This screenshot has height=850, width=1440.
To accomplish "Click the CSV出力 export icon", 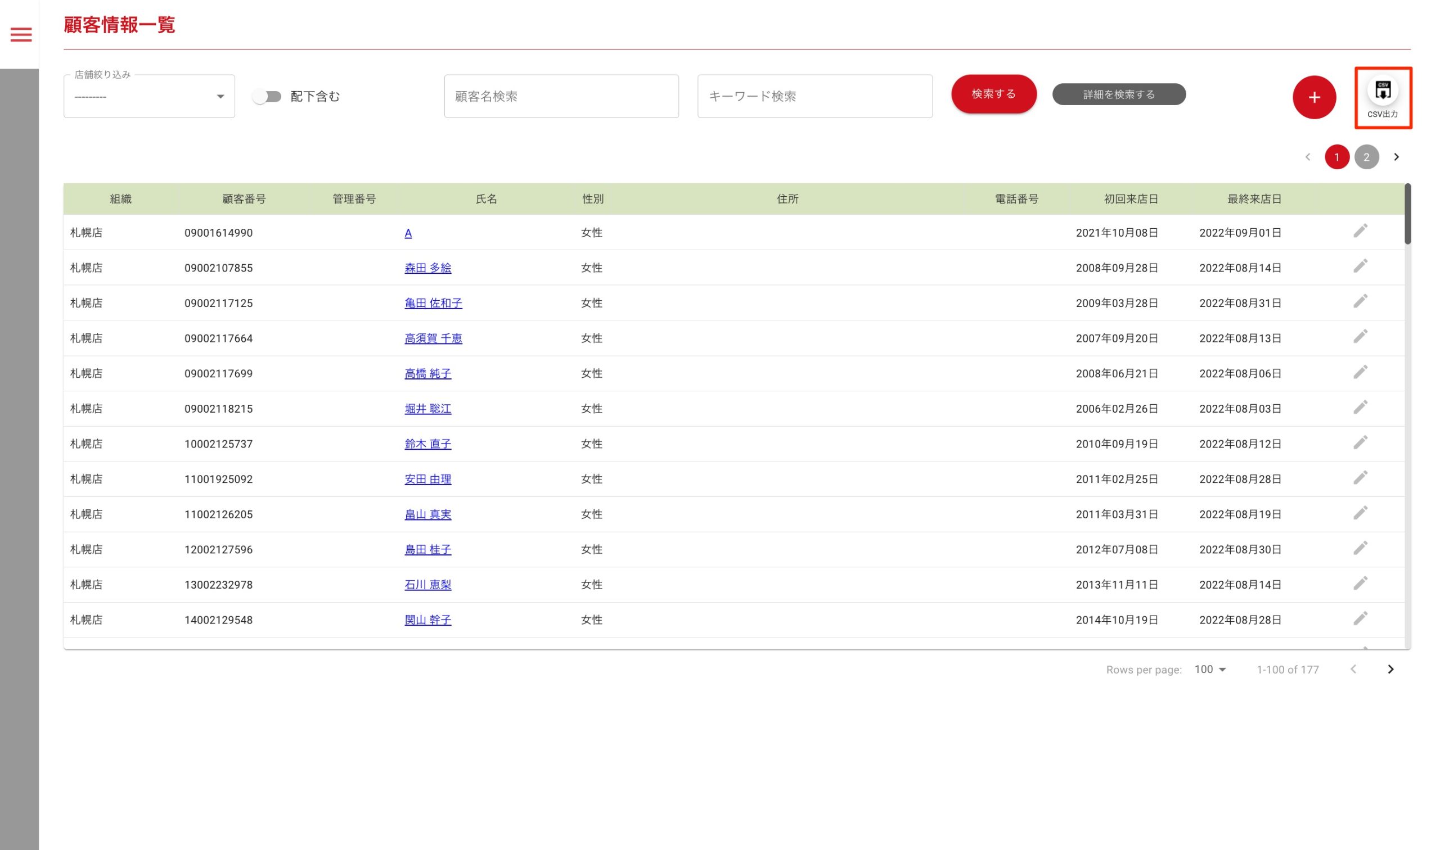I will coord(1383,91).
